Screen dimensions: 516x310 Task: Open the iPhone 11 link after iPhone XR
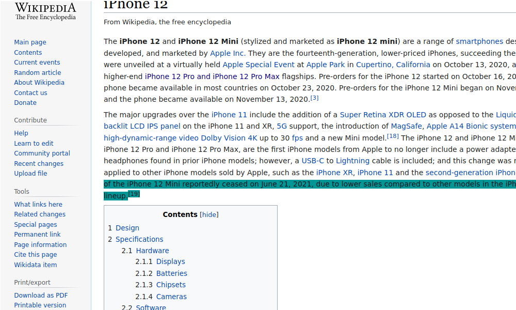click(375, 173)
